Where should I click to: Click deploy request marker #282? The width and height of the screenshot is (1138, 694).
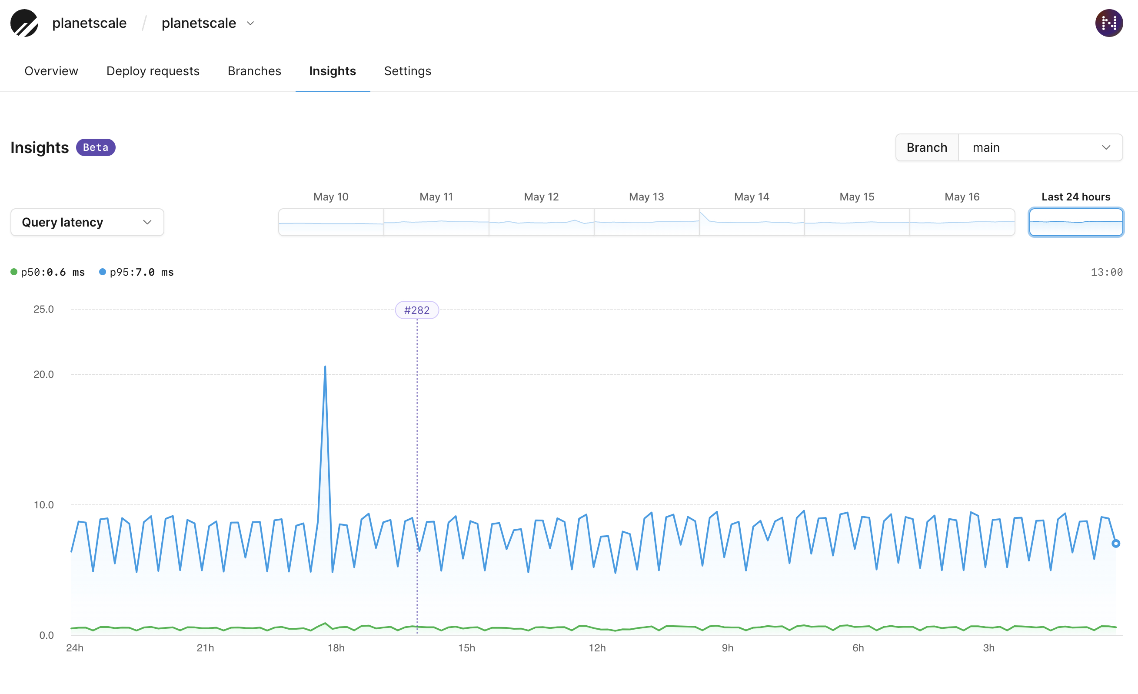point(416,310)
